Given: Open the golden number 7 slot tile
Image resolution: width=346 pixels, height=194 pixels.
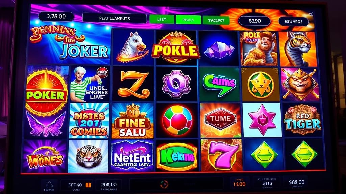Looking at the screenshot, I should click(133, 84).
